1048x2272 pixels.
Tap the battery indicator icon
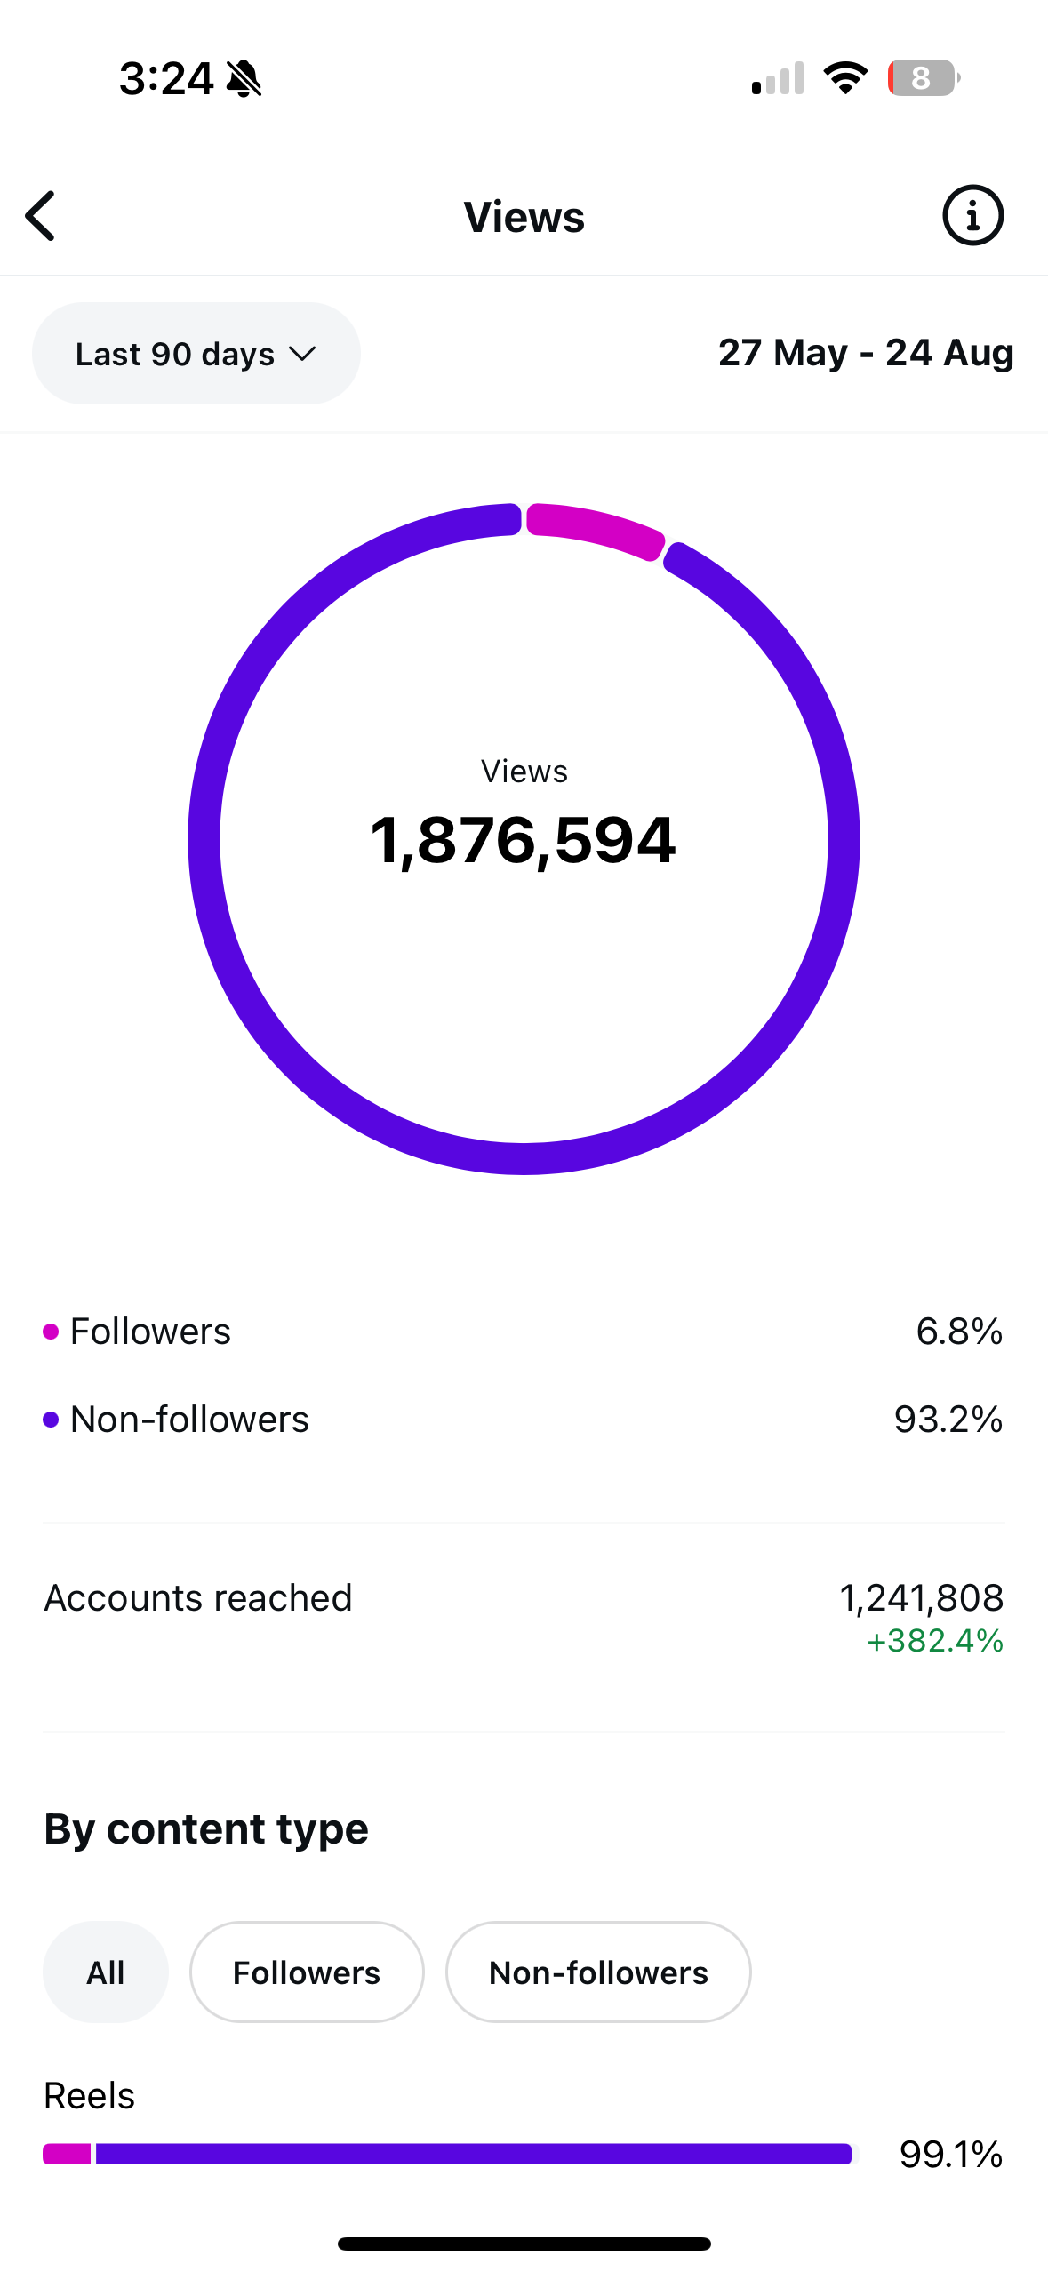tap(924, 78)
